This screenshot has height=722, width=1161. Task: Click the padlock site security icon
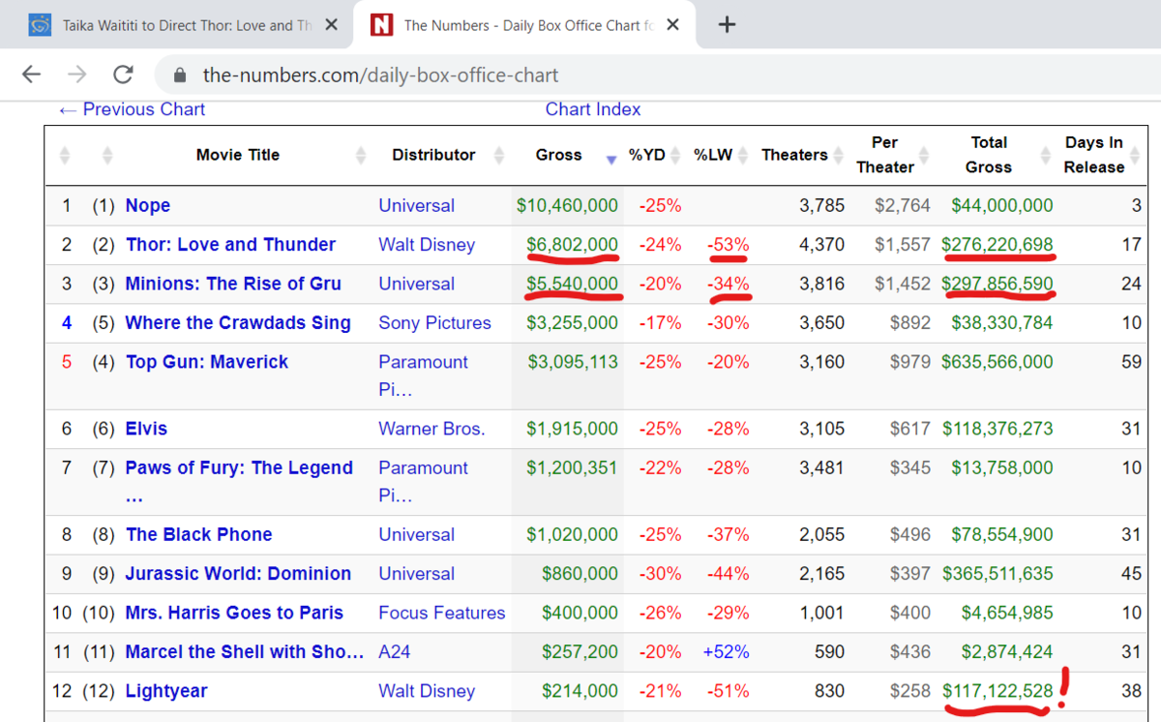(178, 75)
